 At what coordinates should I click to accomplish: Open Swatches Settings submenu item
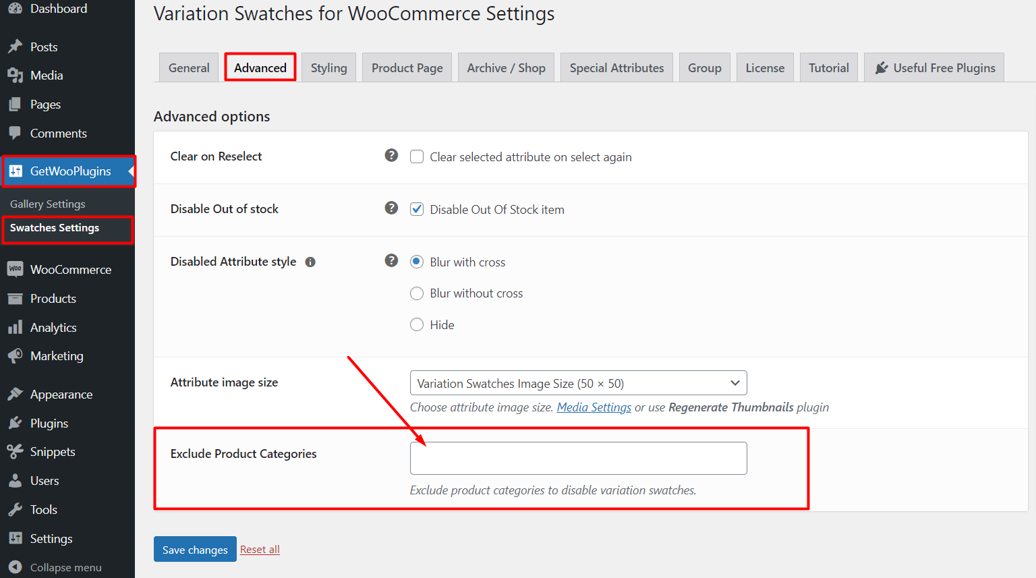(x=55, y=228)
